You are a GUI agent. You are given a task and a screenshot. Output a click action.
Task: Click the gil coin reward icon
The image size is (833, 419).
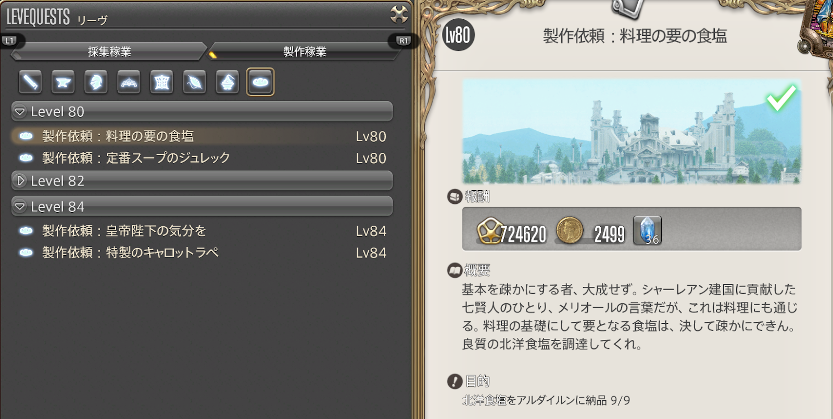pyautogui.click(x=570, y=230)
